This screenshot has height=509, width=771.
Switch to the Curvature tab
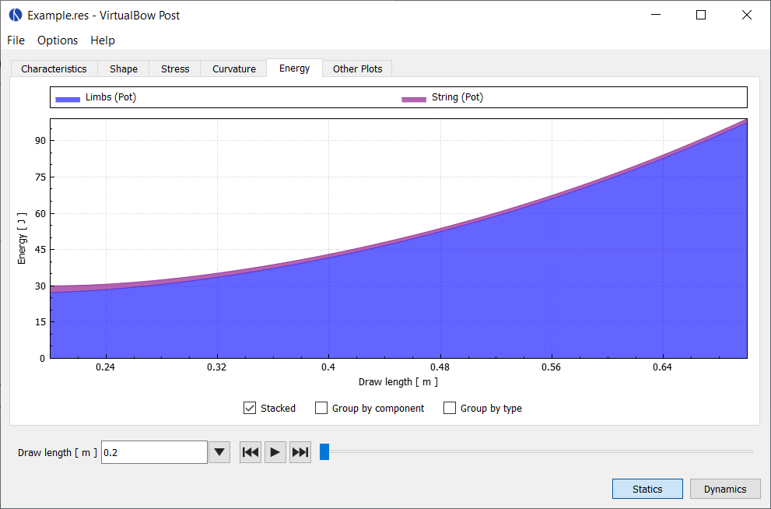(x=234, y=68)
